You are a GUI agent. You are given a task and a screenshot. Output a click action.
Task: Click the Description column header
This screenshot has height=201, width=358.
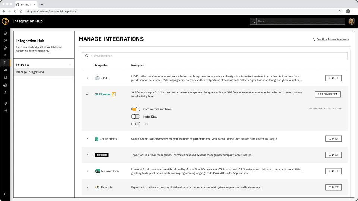coord(138,65)
